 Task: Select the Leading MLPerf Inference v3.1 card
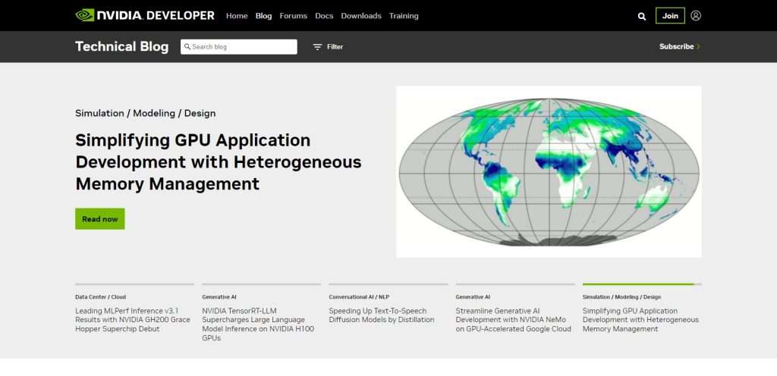point(133,320)
